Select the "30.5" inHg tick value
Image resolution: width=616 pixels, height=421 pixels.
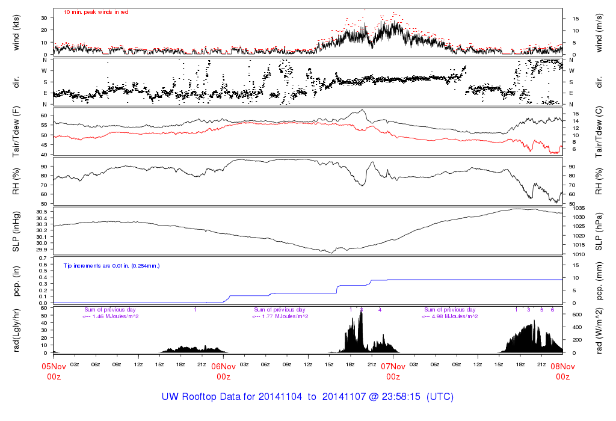pyautogui.click(x=42, y=212)
